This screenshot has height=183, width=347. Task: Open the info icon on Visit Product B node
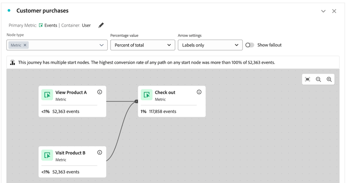point(99,153)
